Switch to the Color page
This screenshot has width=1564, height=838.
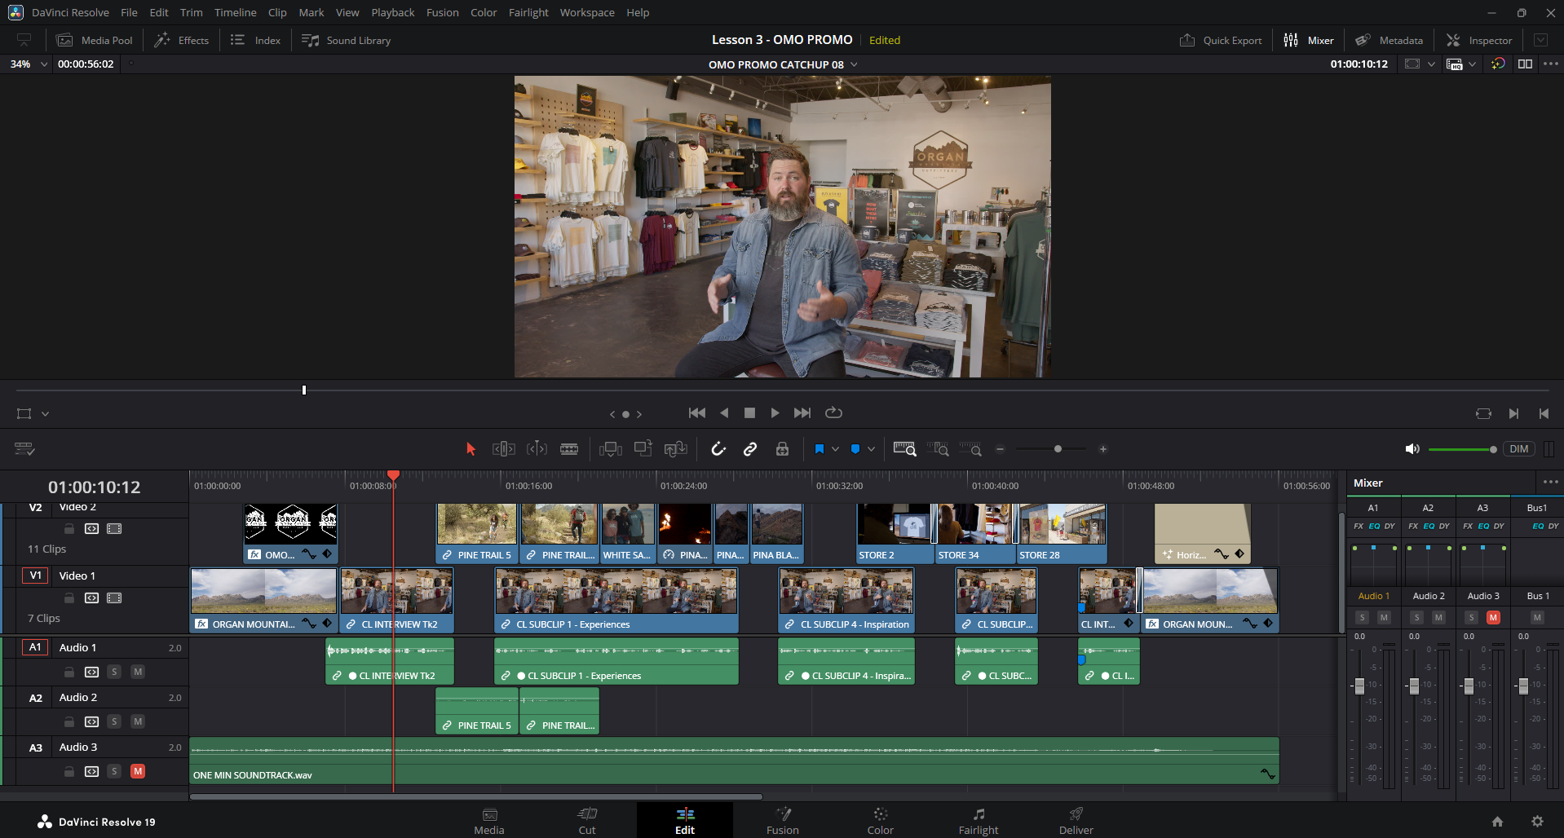[880, 820]
